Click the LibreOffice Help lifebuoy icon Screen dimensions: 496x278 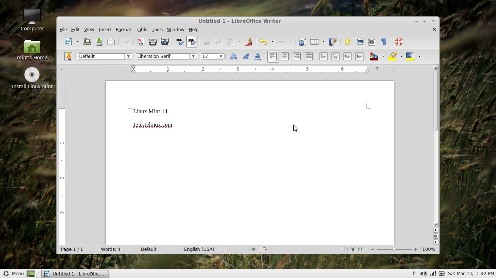click(399, 42)
